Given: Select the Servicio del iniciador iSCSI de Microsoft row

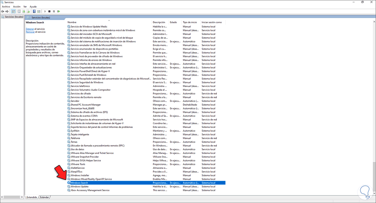Looking at the screenshot, I should point(146,34).
